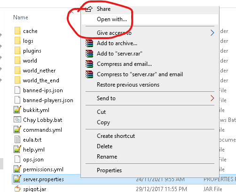Click WinRAR icon beside Add to "server.rar"
The width and height of the screenshot is (236, 192).
click(89, 54)
